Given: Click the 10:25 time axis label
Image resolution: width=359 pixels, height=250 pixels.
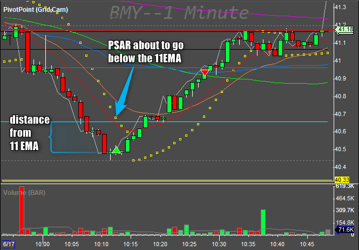Looking at the screenshot, I should tap(189, 244).
